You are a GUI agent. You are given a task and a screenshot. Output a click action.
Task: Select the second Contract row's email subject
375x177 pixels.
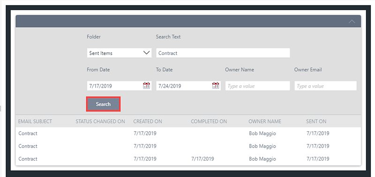(28, 146)
